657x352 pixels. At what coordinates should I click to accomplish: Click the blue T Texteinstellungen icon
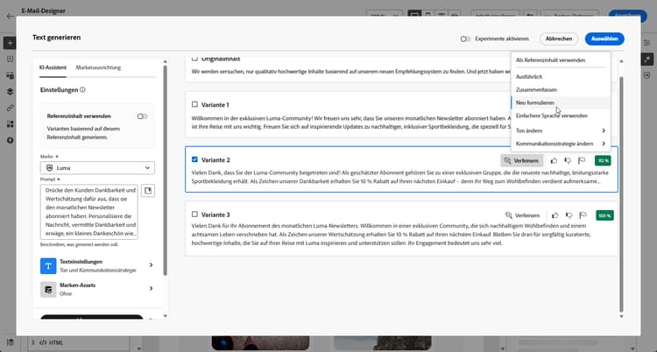[x=48, y=265]
